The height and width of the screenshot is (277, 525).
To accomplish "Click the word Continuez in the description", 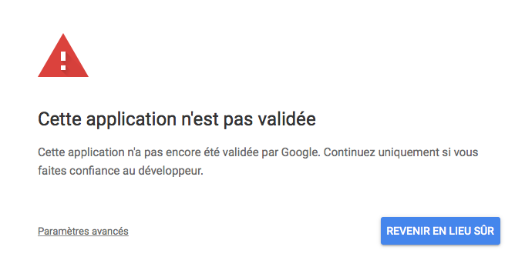I will [349, 152].
